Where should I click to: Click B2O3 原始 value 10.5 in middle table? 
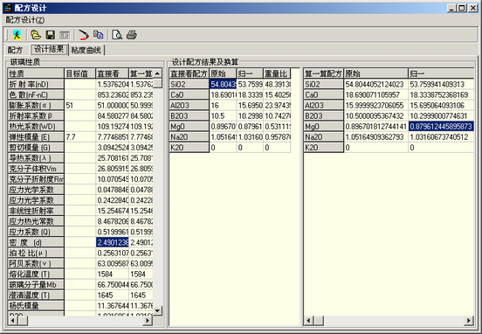coord(223,115)
